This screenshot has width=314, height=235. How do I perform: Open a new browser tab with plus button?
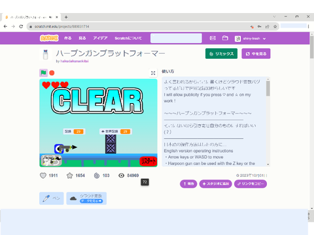[x=66, y=17]
